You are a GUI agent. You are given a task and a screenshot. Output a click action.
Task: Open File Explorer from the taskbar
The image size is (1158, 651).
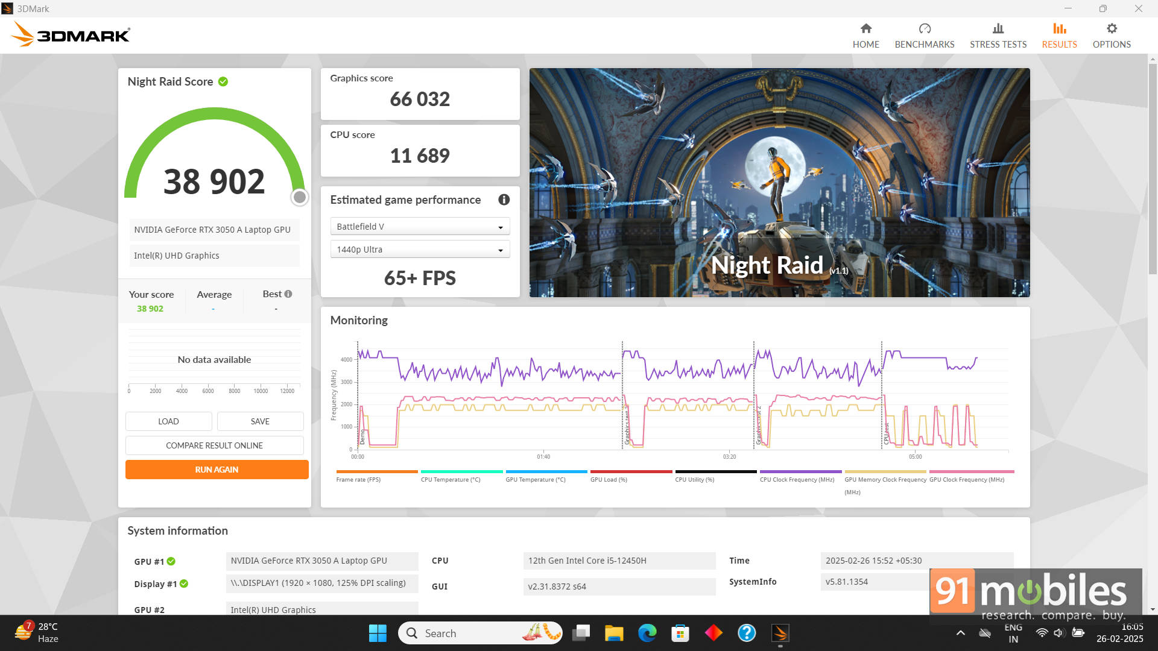(614, 633)
